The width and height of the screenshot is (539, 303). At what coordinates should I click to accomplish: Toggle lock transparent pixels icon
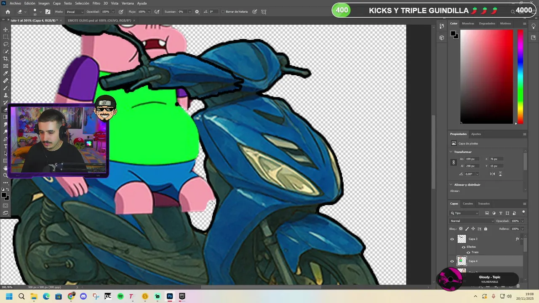pos(460,229)
